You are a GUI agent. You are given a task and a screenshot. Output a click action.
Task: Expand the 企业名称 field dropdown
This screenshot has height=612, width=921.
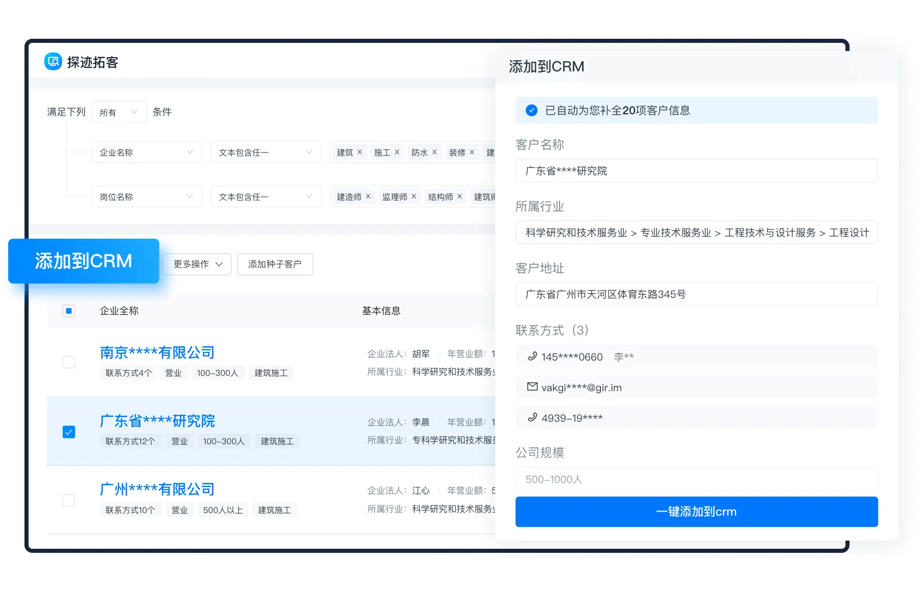147,152
